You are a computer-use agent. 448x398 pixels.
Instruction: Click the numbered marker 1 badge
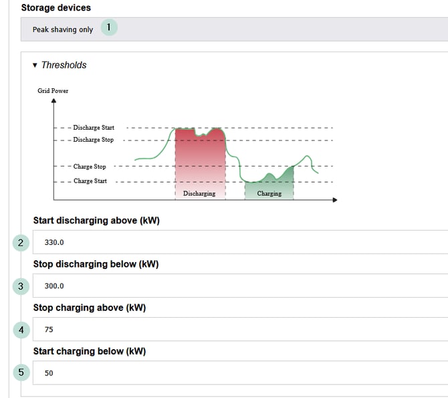(x=109, y=27)
